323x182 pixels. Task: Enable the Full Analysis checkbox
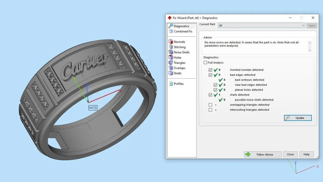tap(205, 62)
